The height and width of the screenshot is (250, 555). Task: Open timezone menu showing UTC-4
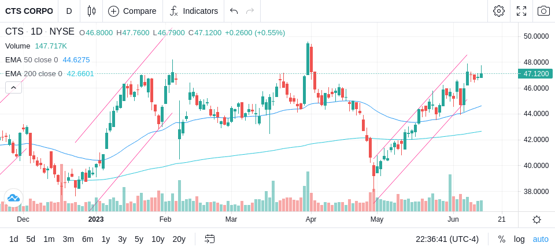(x=447, y=240)
